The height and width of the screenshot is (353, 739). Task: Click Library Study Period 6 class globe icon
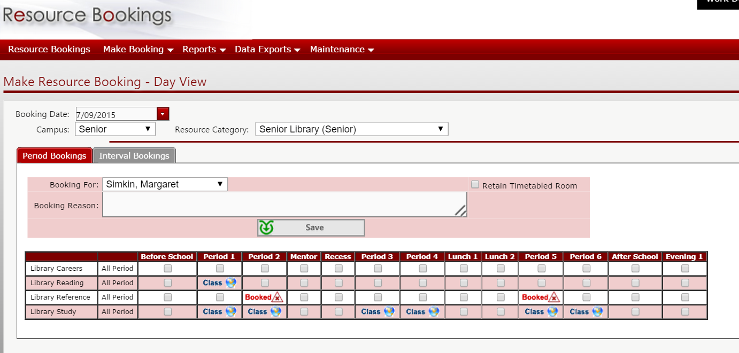597,312
